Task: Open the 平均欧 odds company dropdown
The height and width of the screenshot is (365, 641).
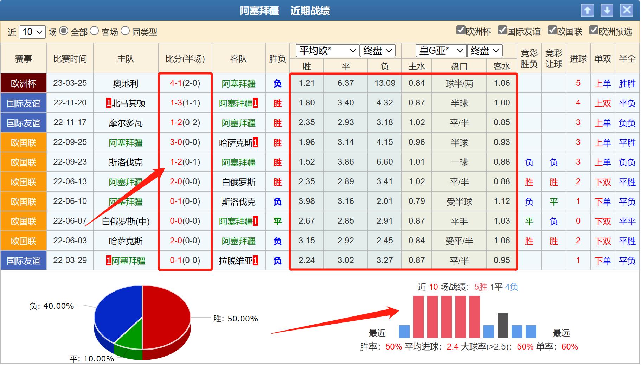Action: (x=328, y=51)
